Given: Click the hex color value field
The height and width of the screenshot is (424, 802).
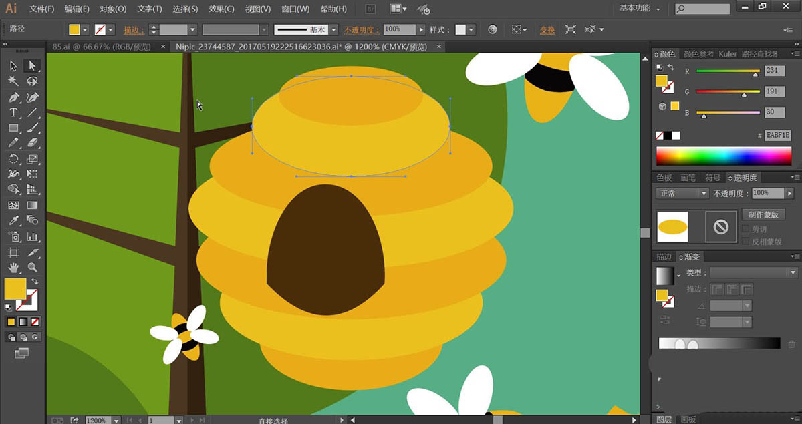Looking at the screenshot, I should (777, 136).
